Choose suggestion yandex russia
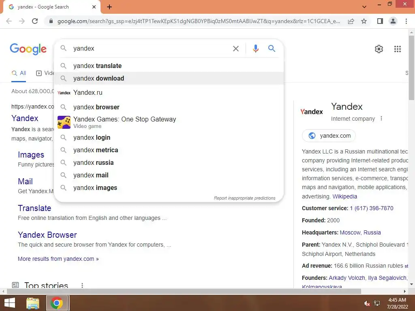Viewport: 415px width, 311px height. 169,163
